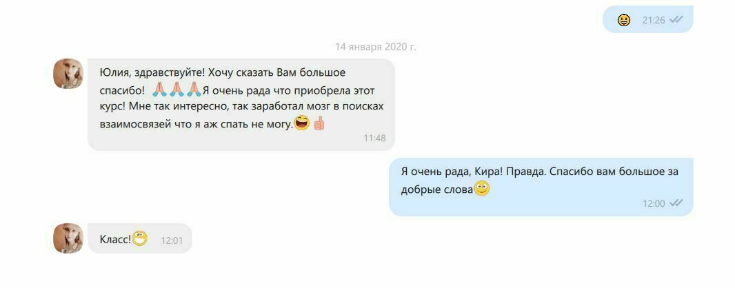Click the 11:48 timestamp
735x288 pixels.
(x=374, y=138)
